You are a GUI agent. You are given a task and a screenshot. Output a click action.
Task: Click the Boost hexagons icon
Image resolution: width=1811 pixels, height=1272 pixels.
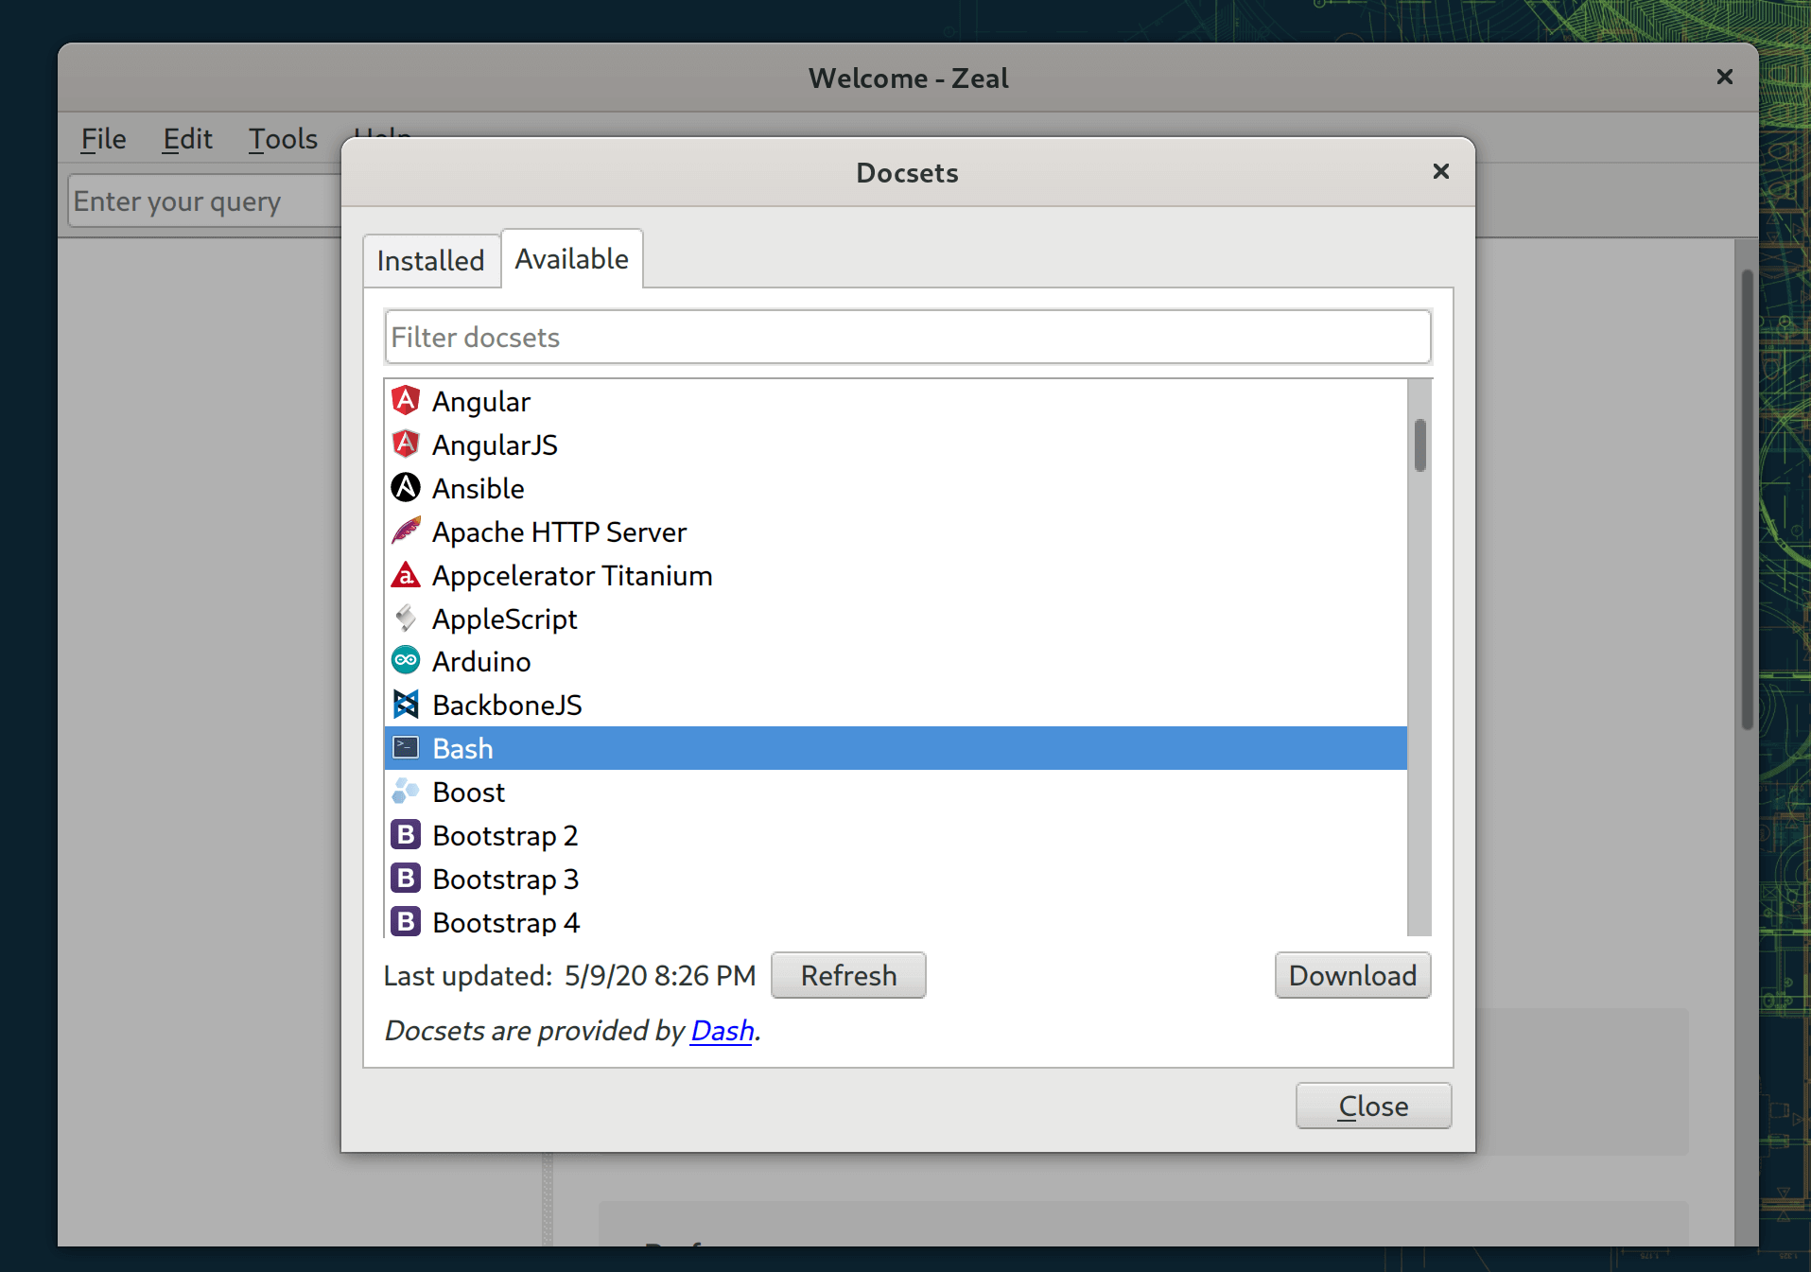click(406, 792)
